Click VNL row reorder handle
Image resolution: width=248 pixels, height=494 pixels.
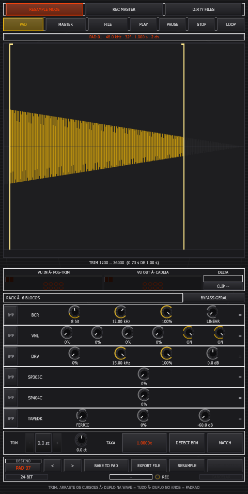point(240,336)
